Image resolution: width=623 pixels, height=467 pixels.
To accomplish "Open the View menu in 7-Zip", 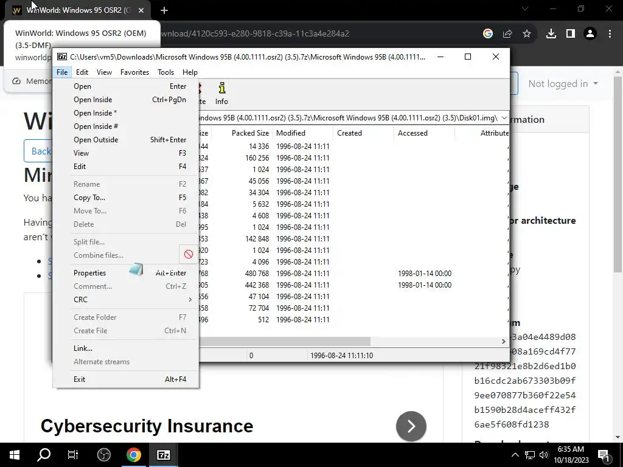I will point(104,72).
